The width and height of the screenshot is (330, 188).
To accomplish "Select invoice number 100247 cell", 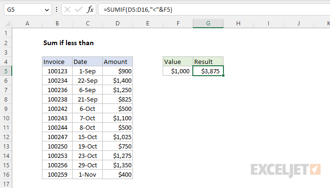I will pos(57,137).
